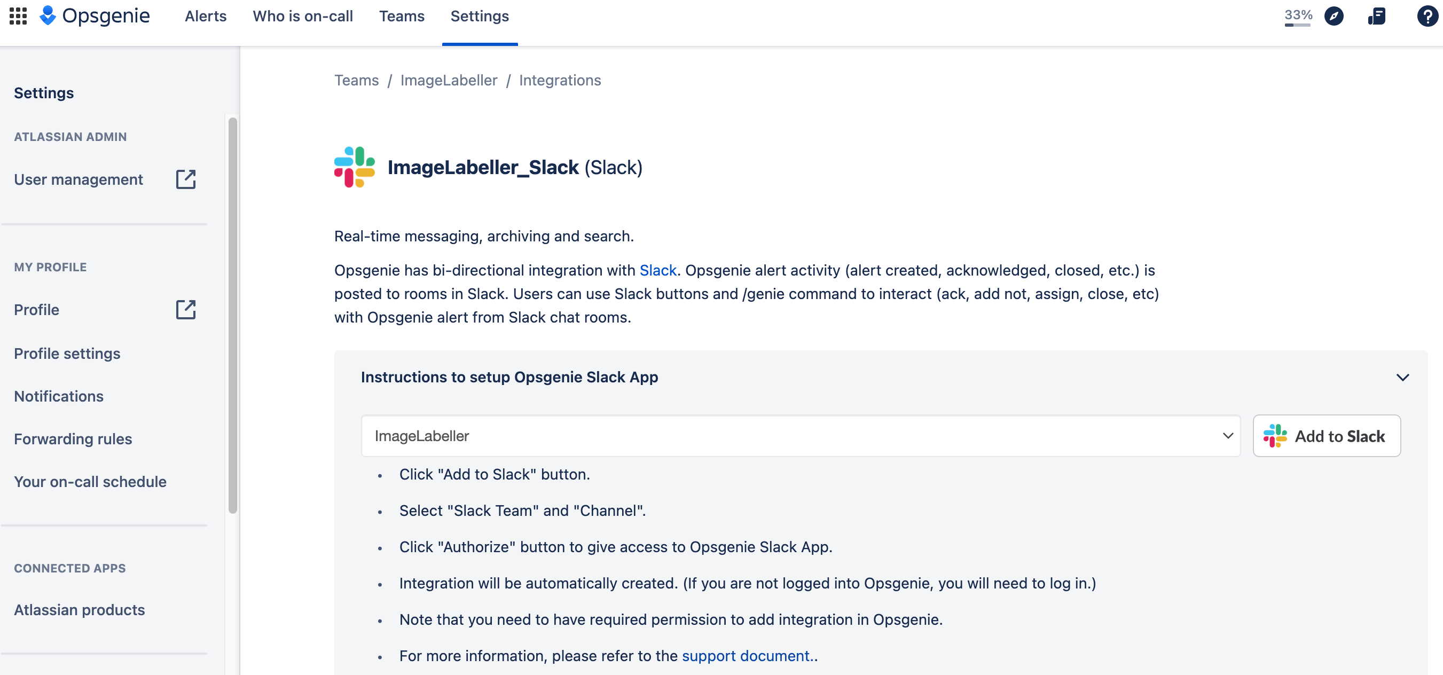
Task: Click the Teams breadcrumb link
Action: (356, 80)
